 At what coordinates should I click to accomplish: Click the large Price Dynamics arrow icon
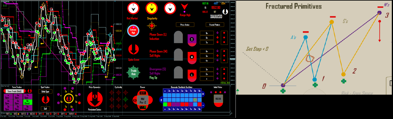[95, 99]
